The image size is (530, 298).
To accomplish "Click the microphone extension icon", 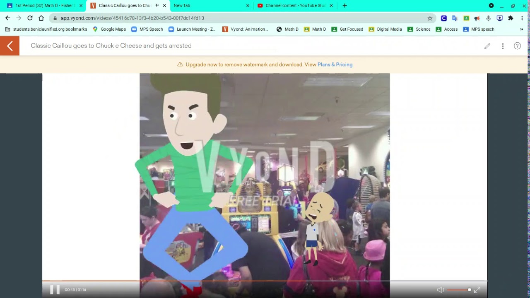I will pos(489,18).
